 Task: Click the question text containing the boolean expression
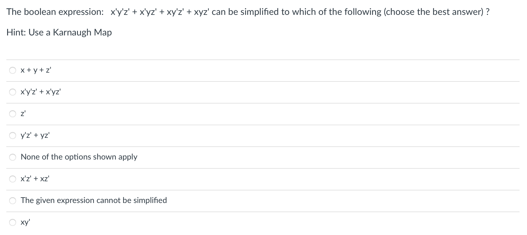[200, 11]
